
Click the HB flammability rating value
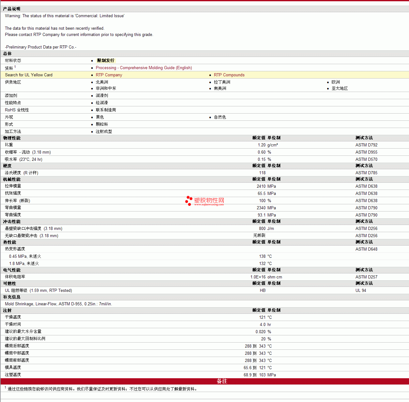click(263, 291)
